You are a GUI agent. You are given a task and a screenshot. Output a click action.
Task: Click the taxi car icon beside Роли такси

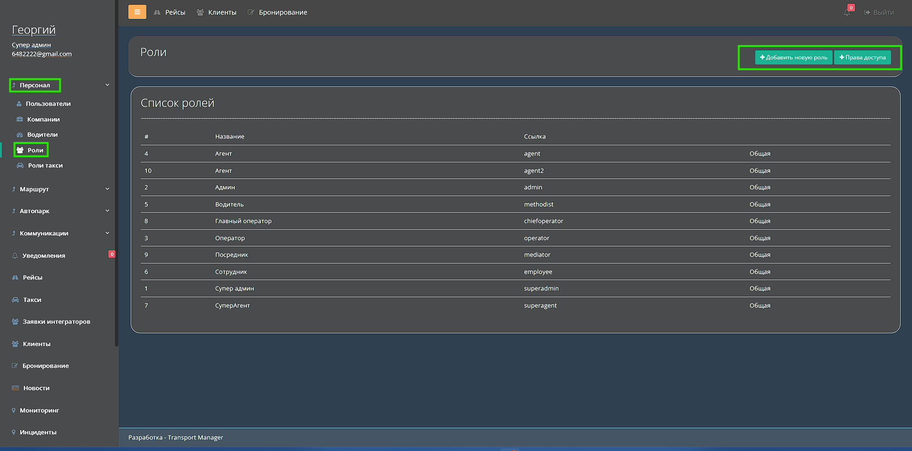coord(20,166)
